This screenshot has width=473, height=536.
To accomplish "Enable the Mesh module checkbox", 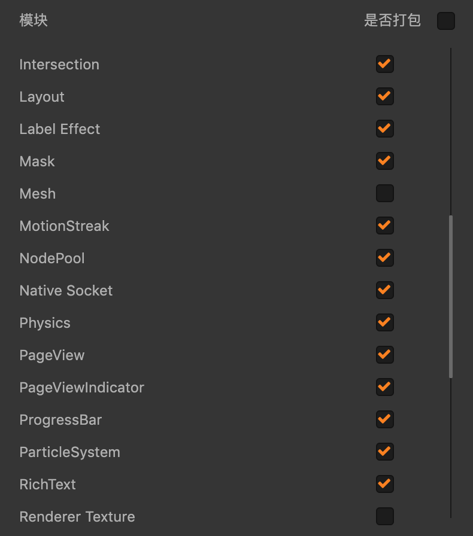I will coord(384,193).
